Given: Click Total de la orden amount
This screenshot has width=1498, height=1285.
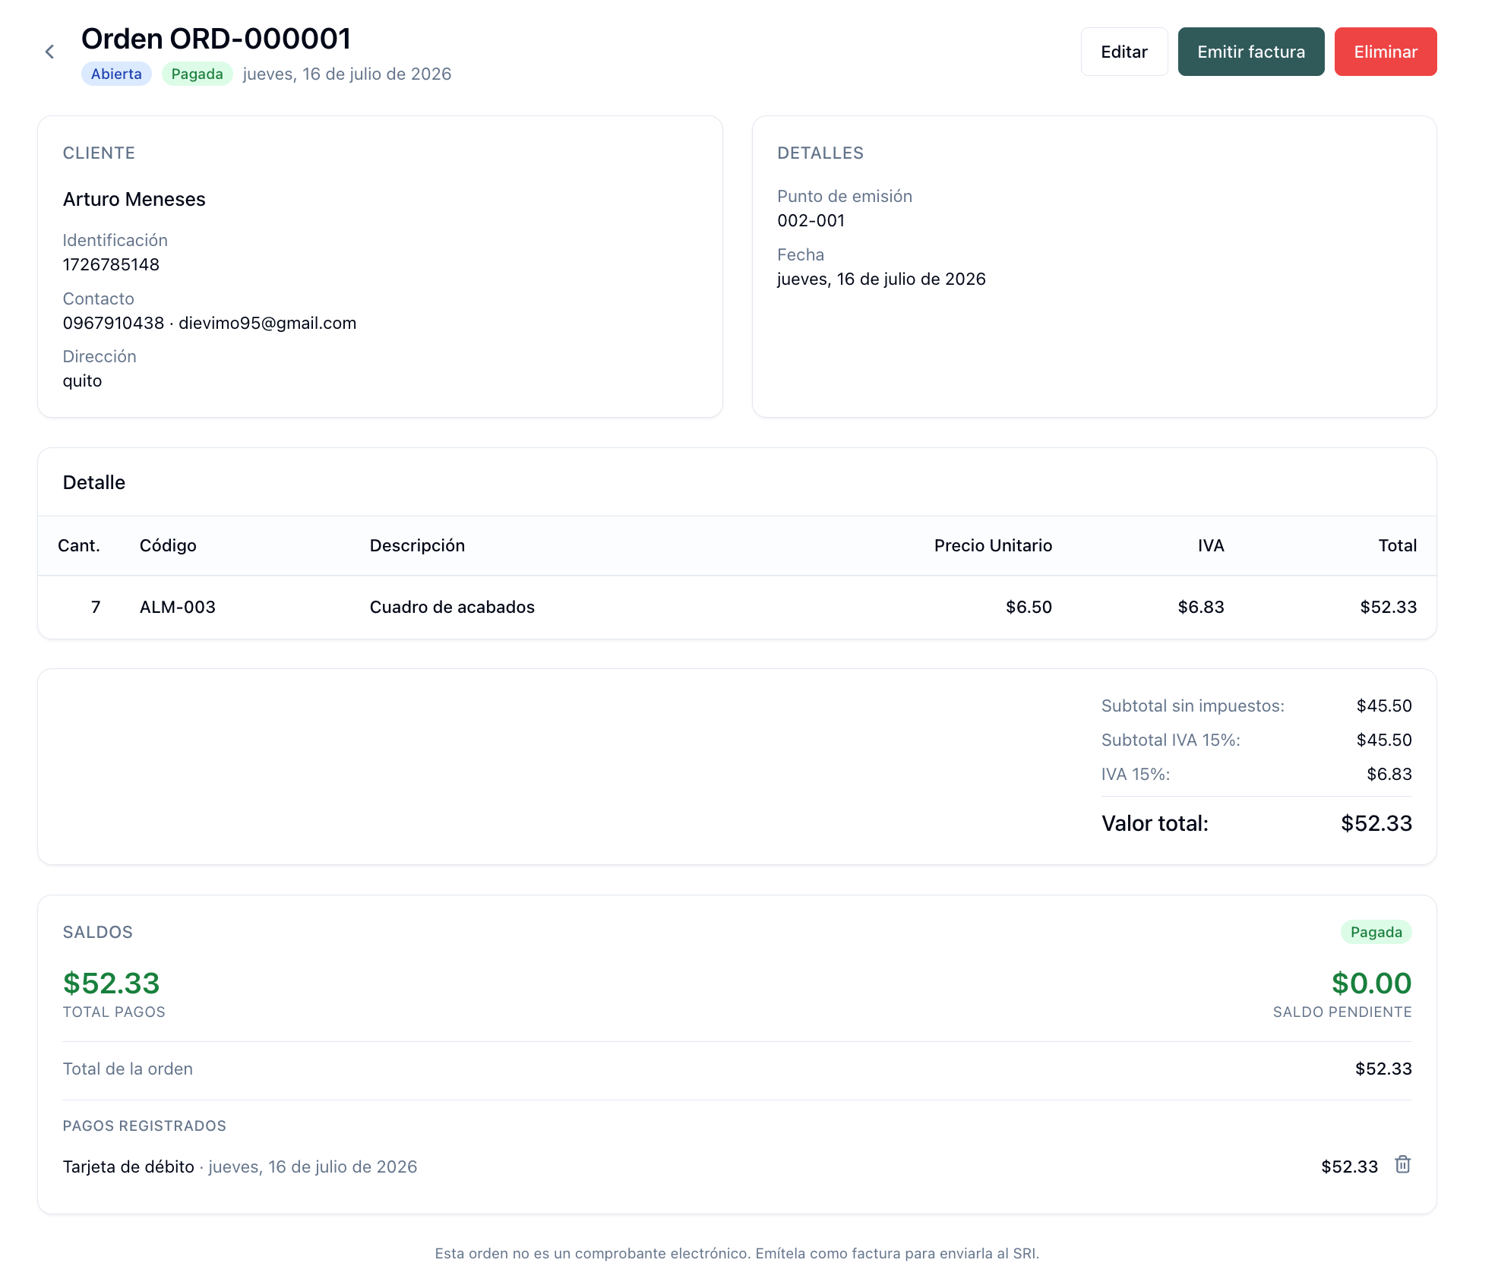Looking at the screenshot, I should coord(1383,1069).
